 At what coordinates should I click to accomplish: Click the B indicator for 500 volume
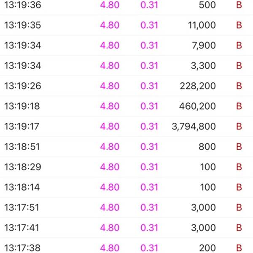[x=239, y=5]
